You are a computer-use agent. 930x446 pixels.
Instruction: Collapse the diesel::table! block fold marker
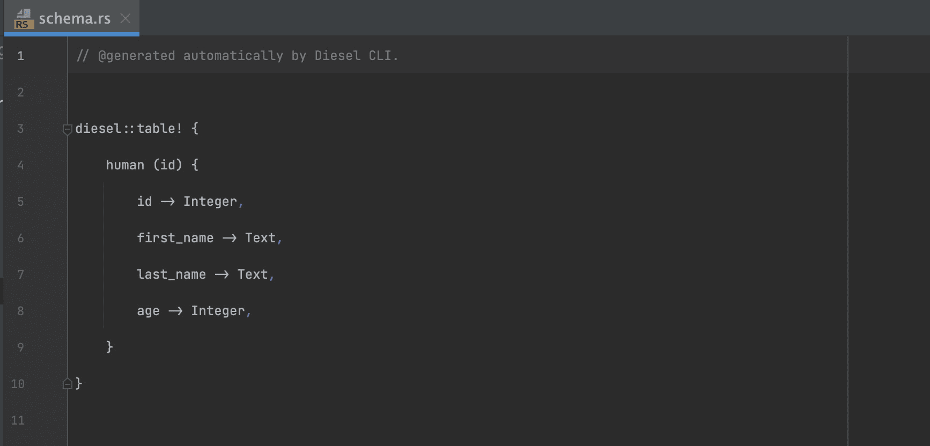click(x=67, y=129)
